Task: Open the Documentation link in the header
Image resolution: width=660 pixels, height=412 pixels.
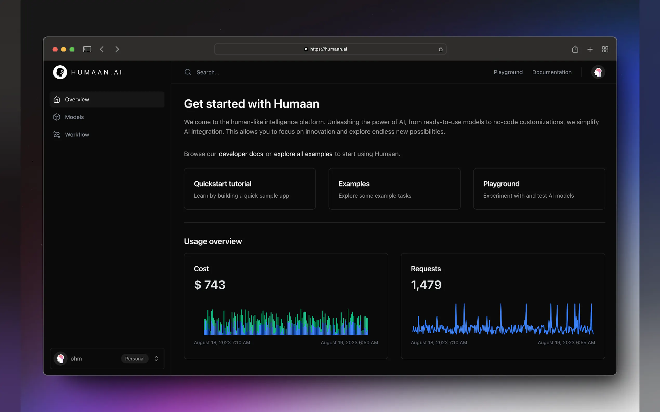Action: (551, 72)
